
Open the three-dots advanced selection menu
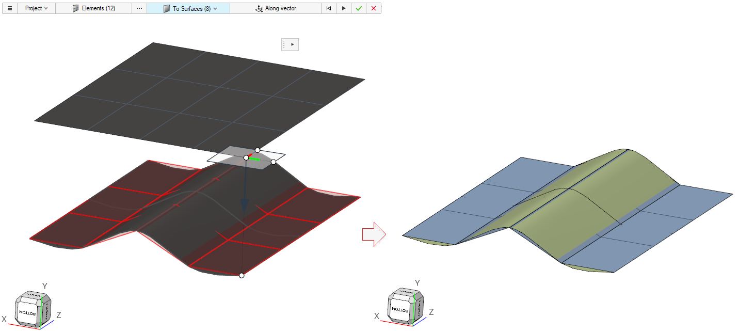(x=139, y=8)
